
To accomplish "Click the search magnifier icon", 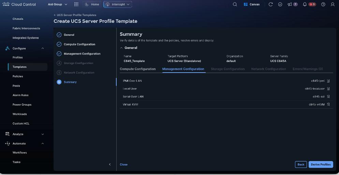I will tap(235, 4).
